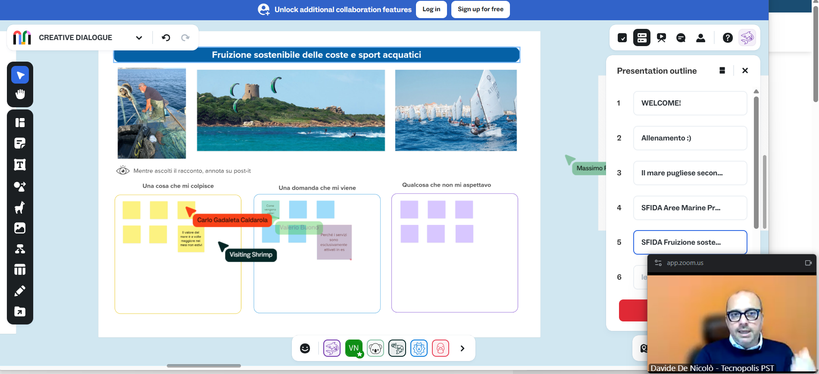
Task: Toggle the presentation outline panel button
Action: [x=641, y=38]
